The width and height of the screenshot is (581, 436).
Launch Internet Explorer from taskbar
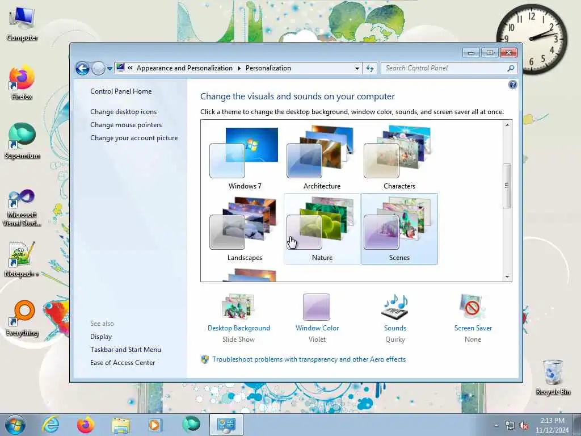[x=50, y=425]
